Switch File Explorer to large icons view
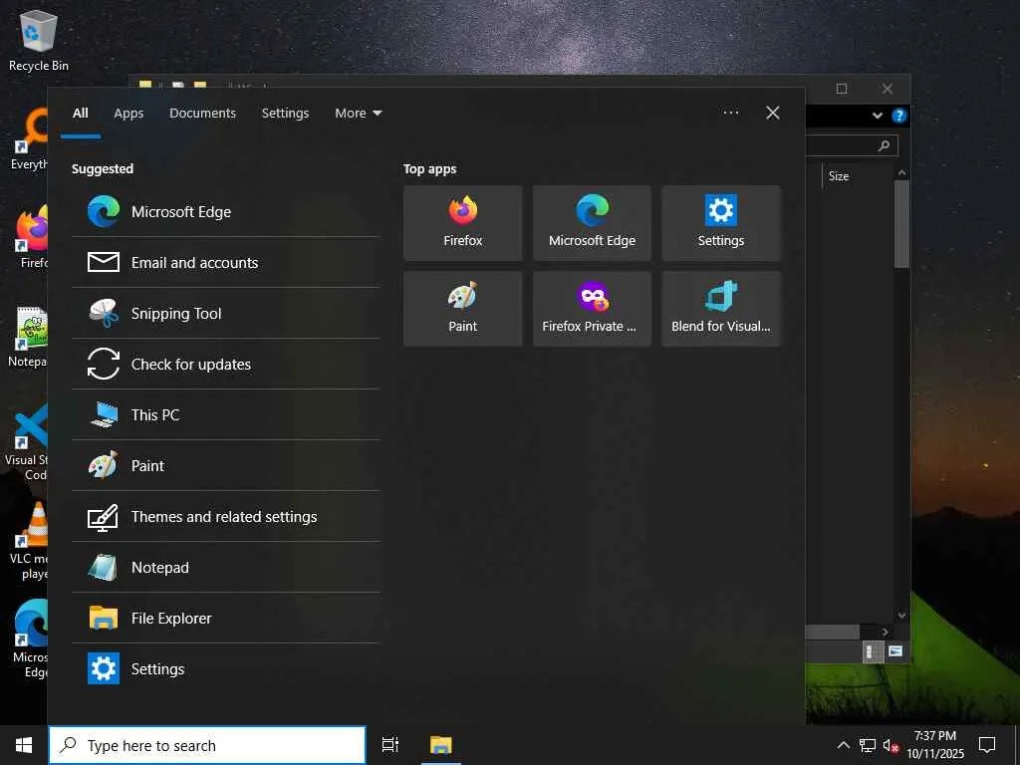 pos(895,651)
